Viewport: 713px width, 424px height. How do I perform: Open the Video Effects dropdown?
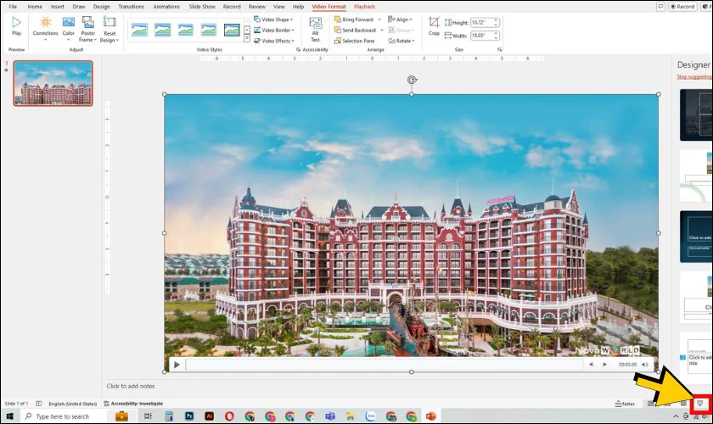click(x=273, y=41)
